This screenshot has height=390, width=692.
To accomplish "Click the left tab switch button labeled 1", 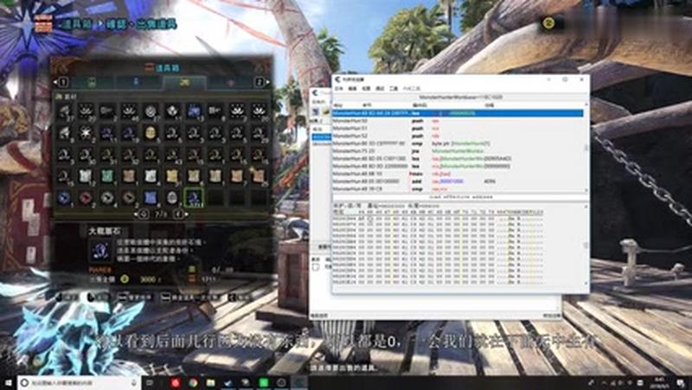I will point(62,82).
